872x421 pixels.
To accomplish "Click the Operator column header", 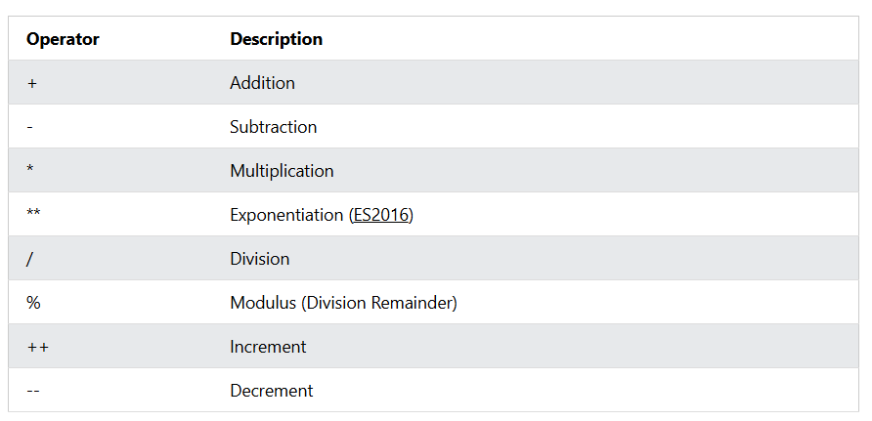I will pos(63,39).
